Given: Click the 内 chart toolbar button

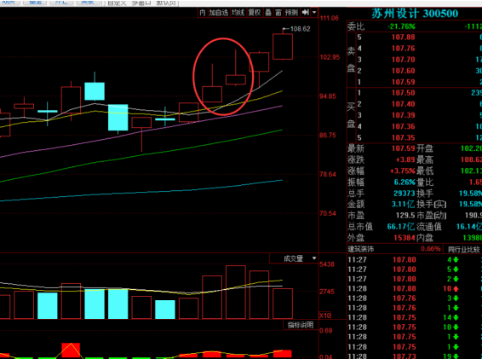Looking at the screenshot, I should 203,13.
